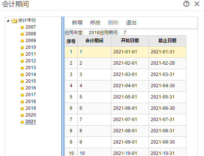Select year 2007 in the tree
The height and width of the screenshot is (156, 204).
click(31, 27)
